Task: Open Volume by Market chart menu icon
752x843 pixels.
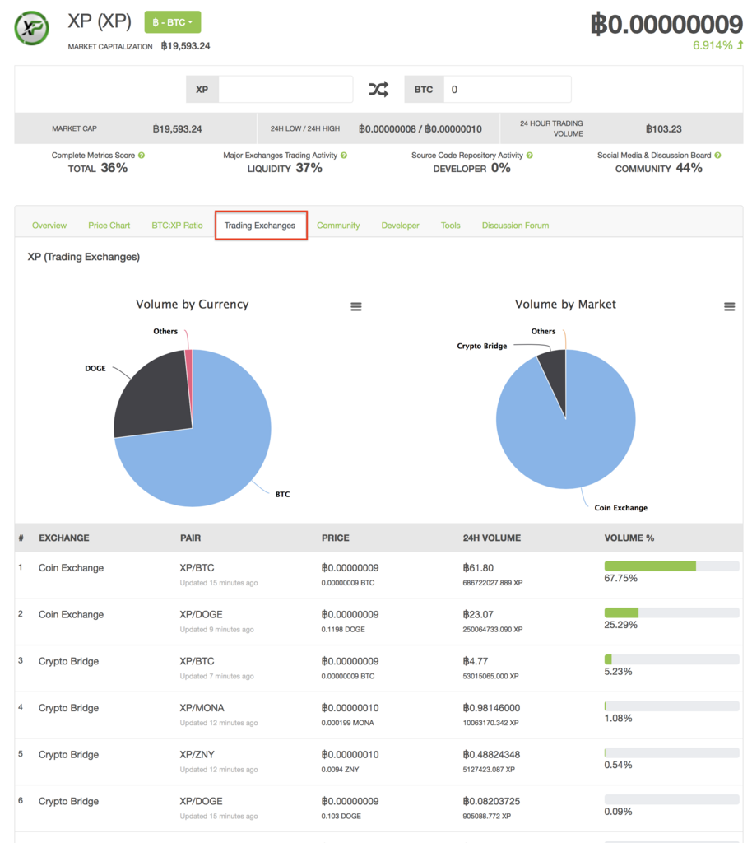Action: (x=730, y=306)
